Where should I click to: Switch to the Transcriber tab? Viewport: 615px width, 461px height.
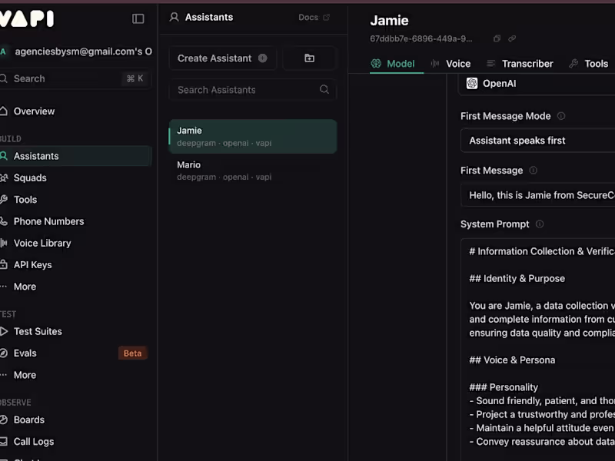pyautogui.click(x=520, y=64)
